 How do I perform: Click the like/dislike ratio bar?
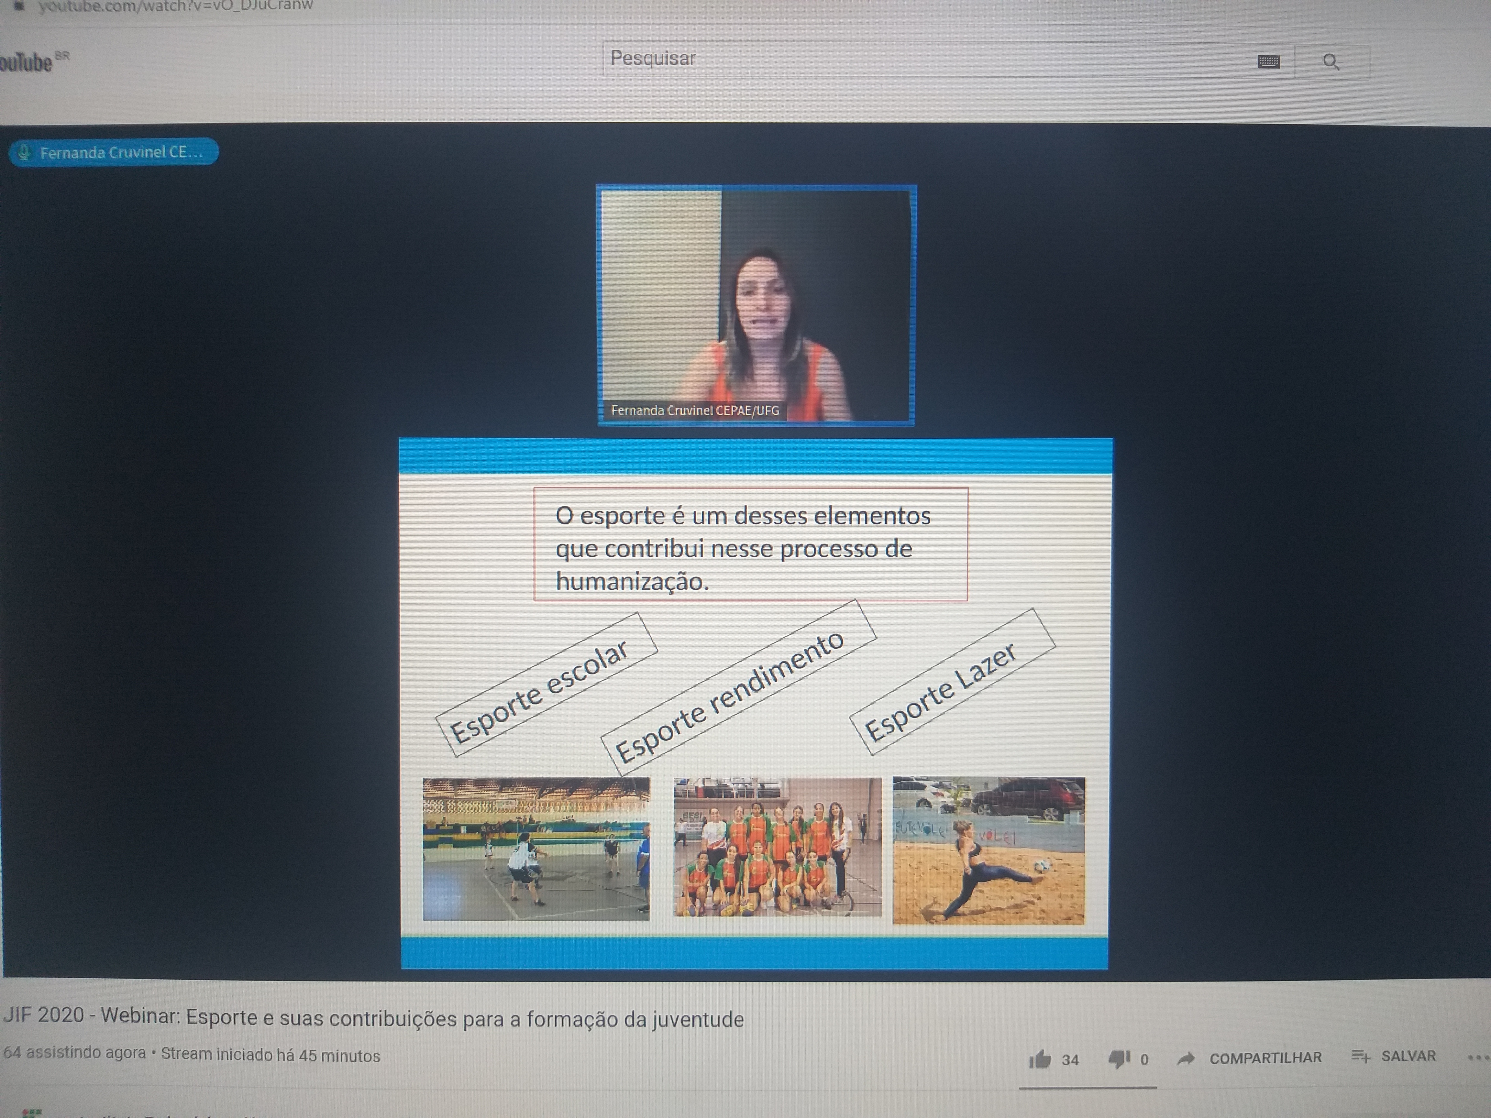coord(1087,1087)
